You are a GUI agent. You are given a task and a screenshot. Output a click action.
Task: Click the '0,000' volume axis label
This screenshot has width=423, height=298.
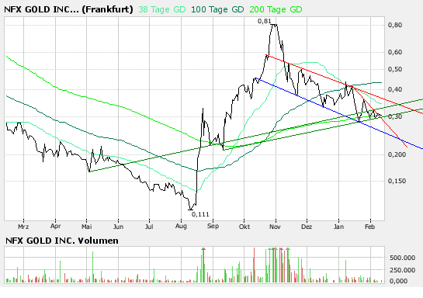(398, 281)
